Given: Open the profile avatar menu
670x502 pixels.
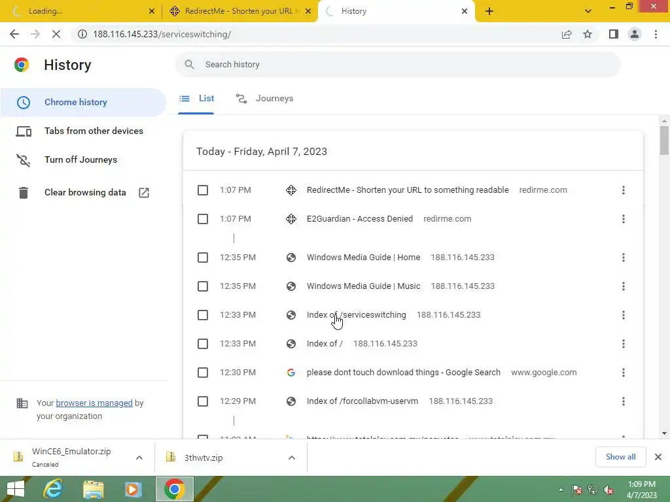Looking at the screenshot, I should 635,34.
